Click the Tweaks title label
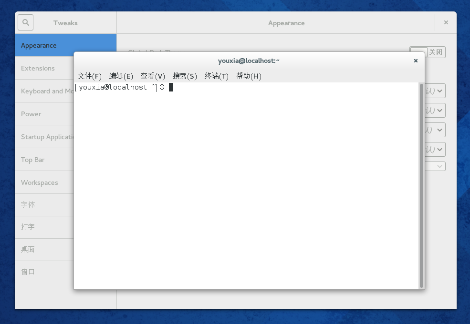 coord(65,23)
